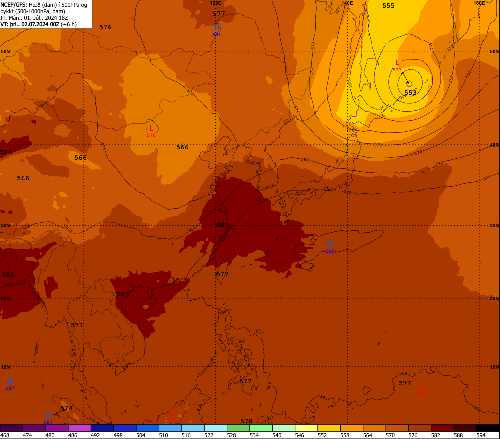Image resolution: width=500 pixels, height=439 pixels.
Task: Pick the sky blue swatch between 516 and 522
Action: click(193, 428)
